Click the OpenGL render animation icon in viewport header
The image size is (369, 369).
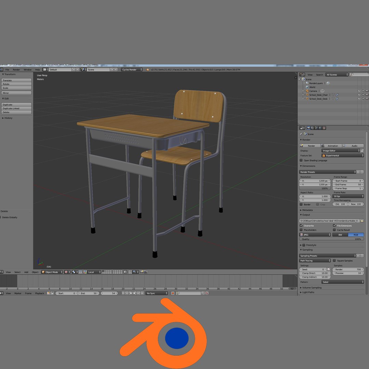coord(146,272)
